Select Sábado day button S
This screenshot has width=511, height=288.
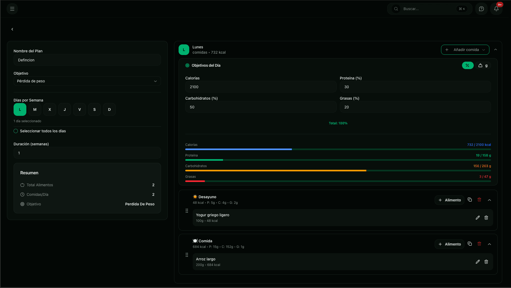coord(94,109)
